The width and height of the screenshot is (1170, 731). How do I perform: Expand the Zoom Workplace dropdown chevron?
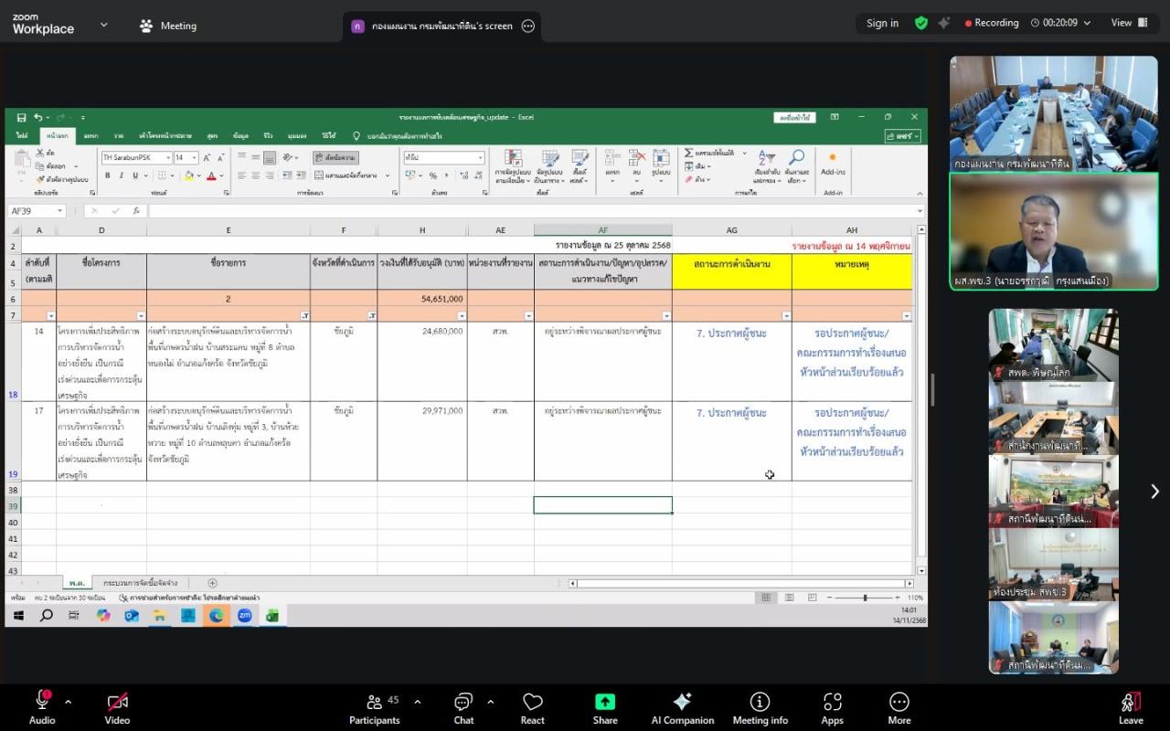click(103, 25)
